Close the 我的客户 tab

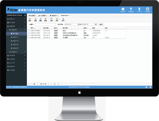pos(58,16)
